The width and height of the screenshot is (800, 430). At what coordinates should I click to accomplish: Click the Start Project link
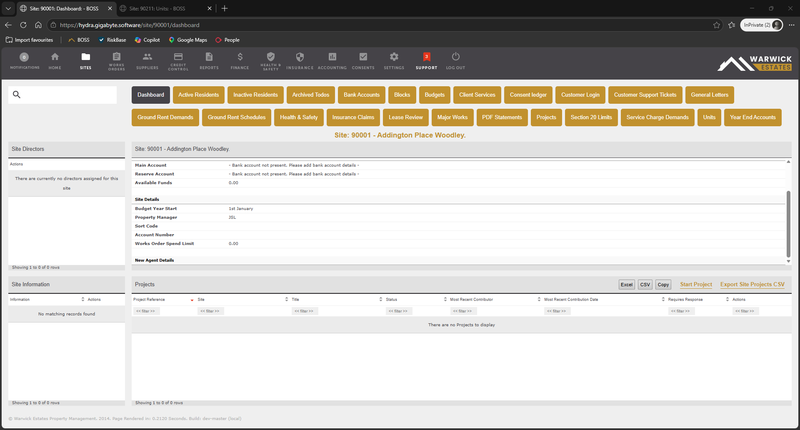pos(696,285)
